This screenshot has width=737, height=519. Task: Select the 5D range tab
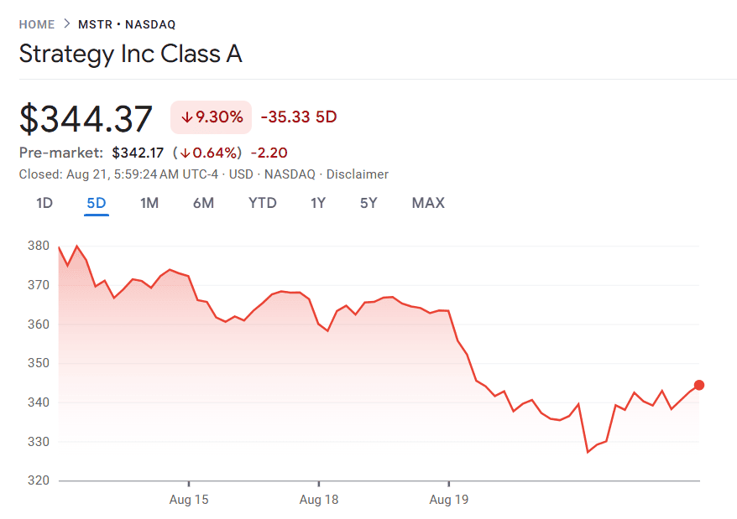97,203
